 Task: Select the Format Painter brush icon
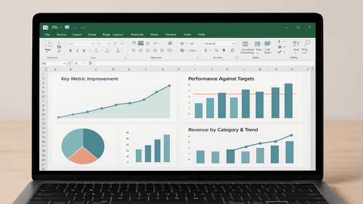click(x=59, y=52)
